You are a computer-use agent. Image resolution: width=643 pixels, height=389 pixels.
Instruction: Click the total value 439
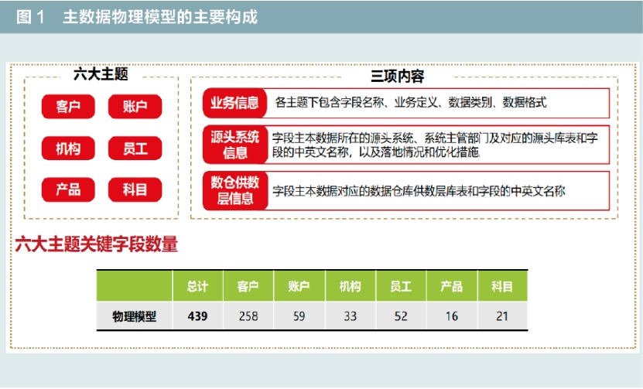[x=197, y=316]
